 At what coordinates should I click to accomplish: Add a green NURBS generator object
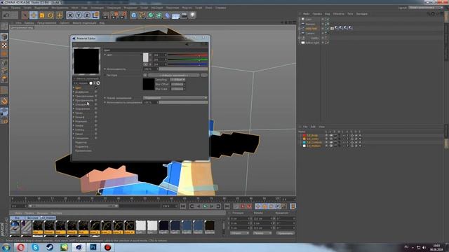click(151, 15)
